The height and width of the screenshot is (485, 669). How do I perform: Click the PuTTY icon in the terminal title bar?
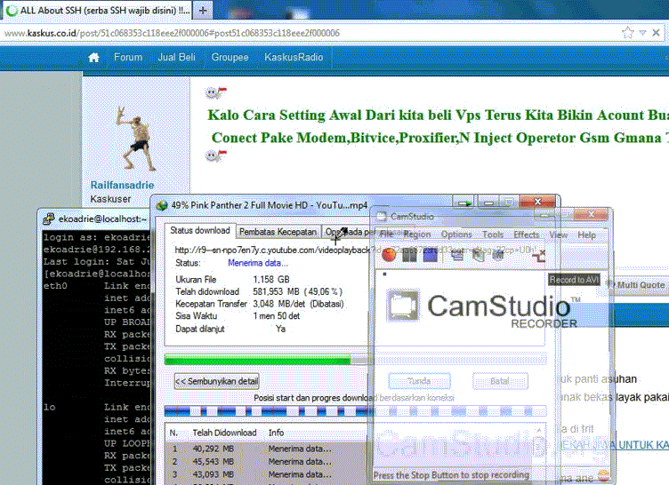tap(48, 219)
